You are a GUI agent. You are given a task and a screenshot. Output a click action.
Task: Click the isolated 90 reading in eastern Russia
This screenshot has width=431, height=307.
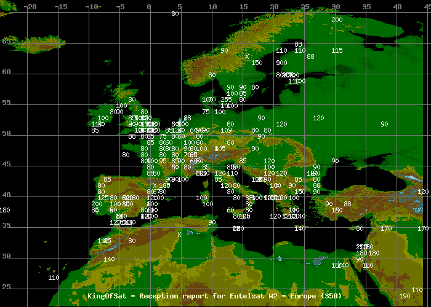coord(384,124)
